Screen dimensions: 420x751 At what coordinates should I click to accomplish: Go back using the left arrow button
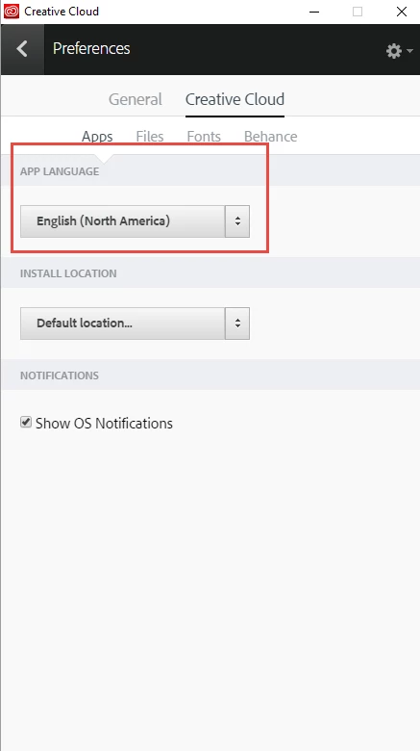[x=22, y=49]
